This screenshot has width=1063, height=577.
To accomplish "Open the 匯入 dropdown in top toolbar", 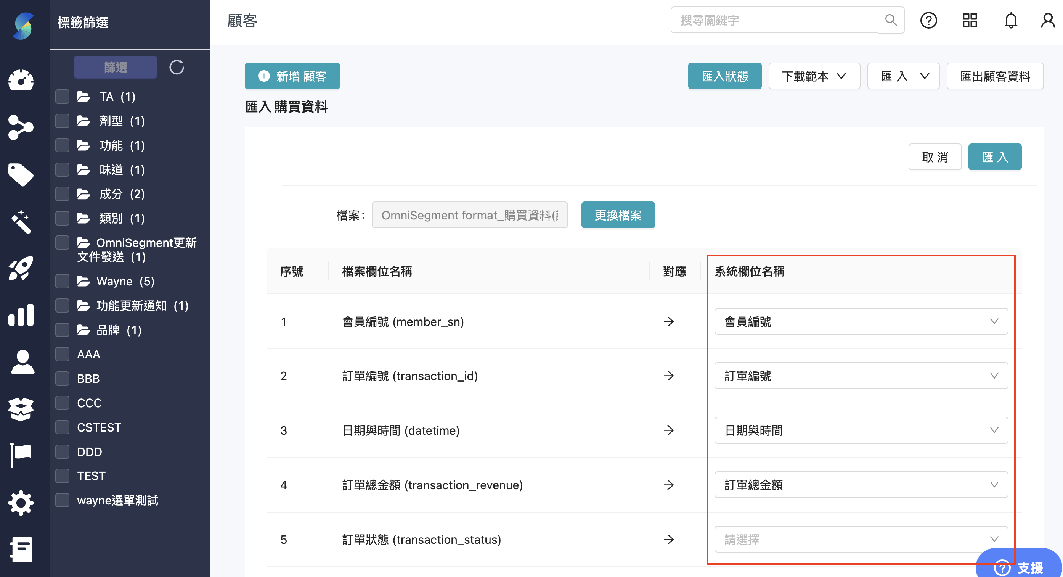I will click(x=903, y=76).
